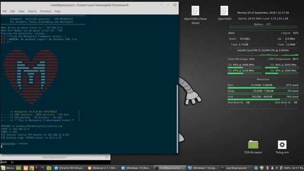Open the Bluetooth tray icon
304x171 pixels.
point(267,168)
